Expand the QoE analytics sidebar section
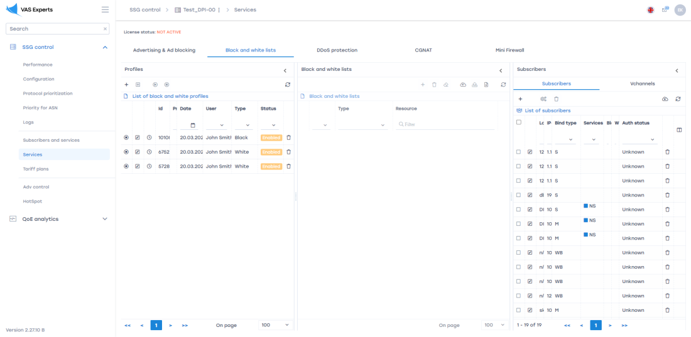Screen dimensions: 691x337 (105, 219)
